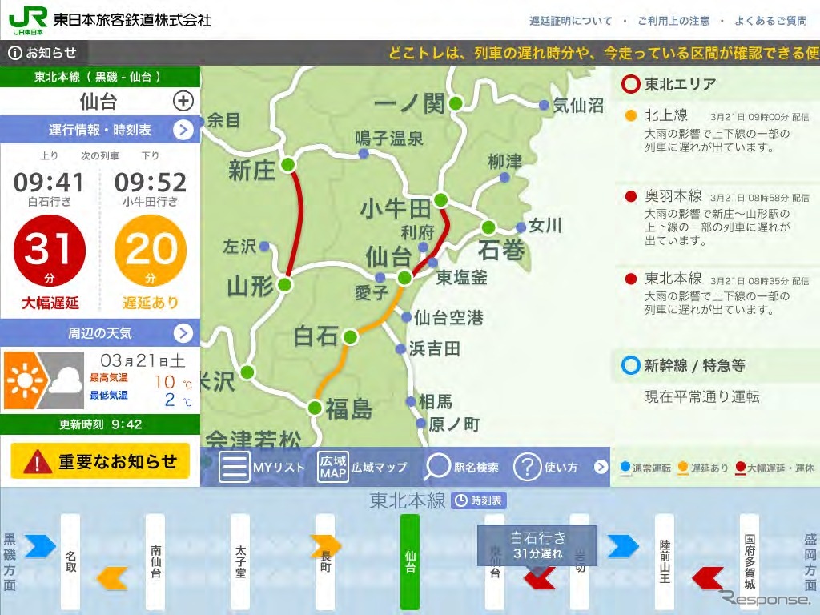Select 仙台空港 station marker
Viewport: 820px width, 615px height.
(x=406, y=316)
